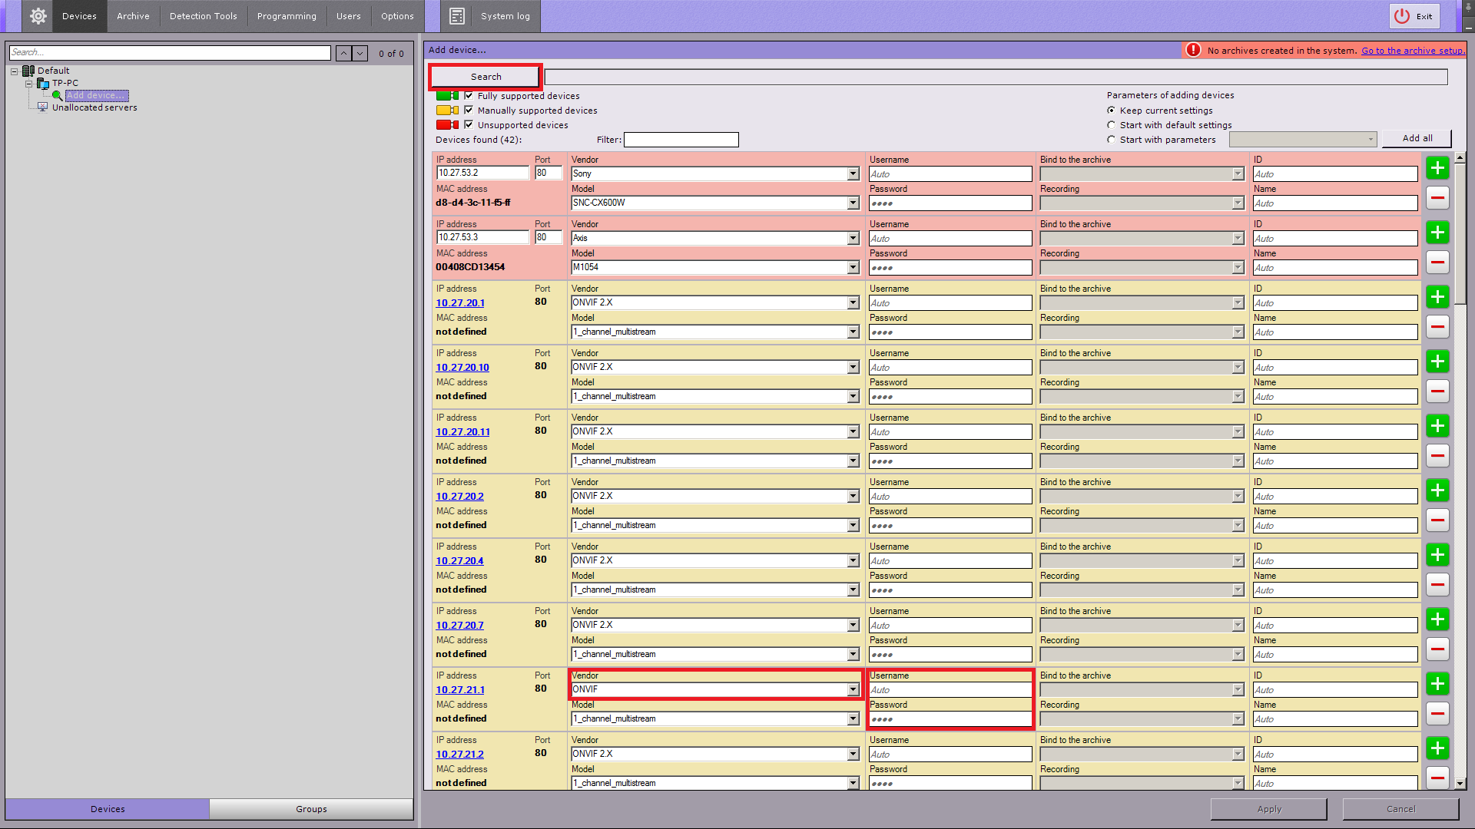The image size is (1475, 829).
Task: Open Vendor dropdown showing Sony
Action: tap(853, 174)
